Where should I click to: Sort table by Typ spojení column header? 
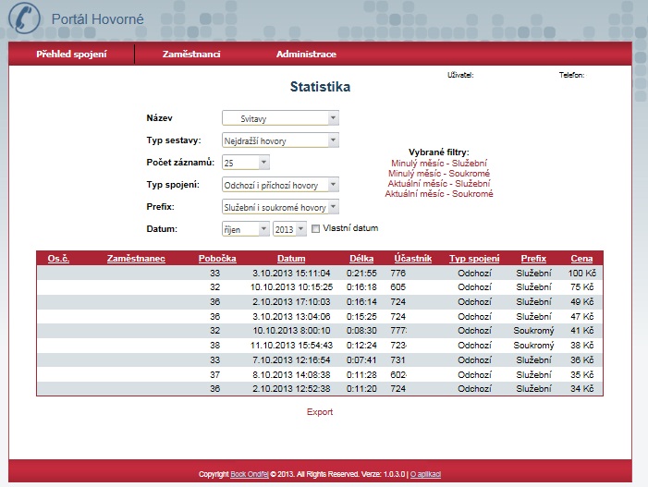click(474, 259)
